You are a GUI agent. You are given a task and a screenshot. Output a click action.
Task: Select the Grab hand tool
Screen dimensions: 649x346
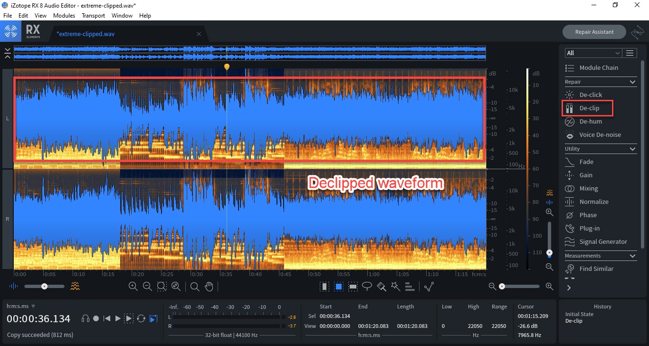click(x=209, y=286)
